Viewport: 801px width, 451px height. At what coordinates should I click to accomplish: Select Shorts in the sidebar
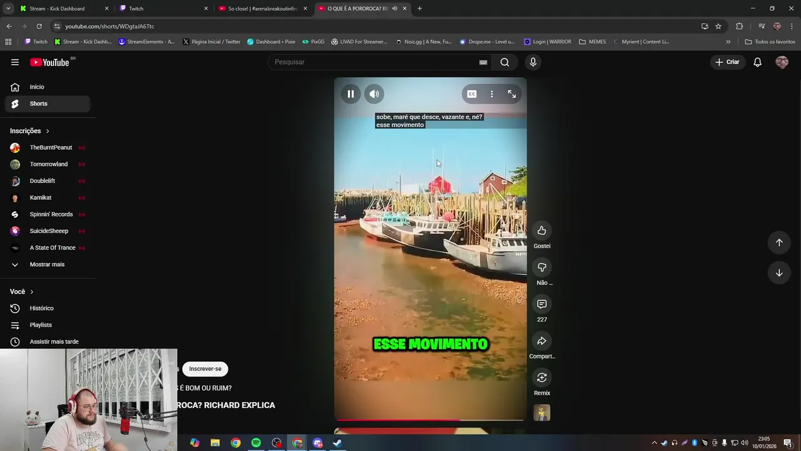[x=48, y=103]
